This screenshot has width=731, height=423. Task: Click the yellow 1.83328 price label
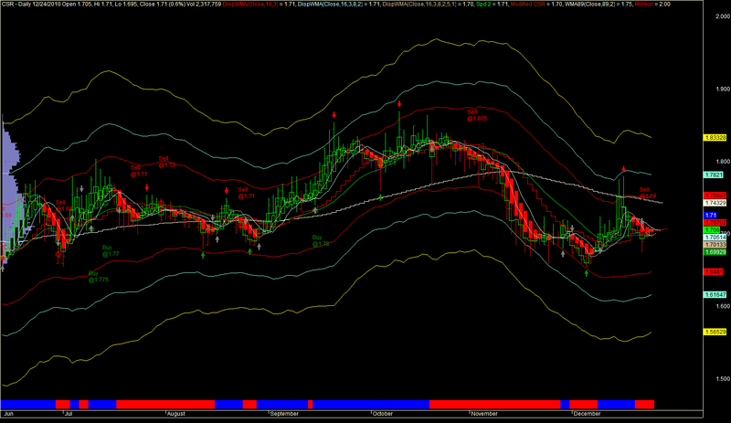(715, 138)
